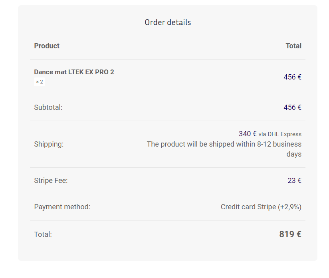
Task: Click the 819 € grand total
Action: click(x=290, y=234)
